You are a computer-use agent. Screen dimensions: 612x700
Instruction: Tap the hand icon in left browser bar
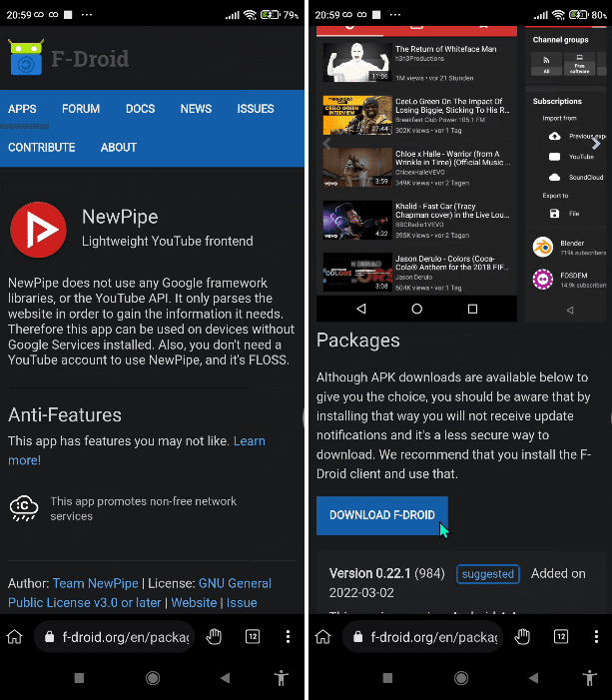214,637
